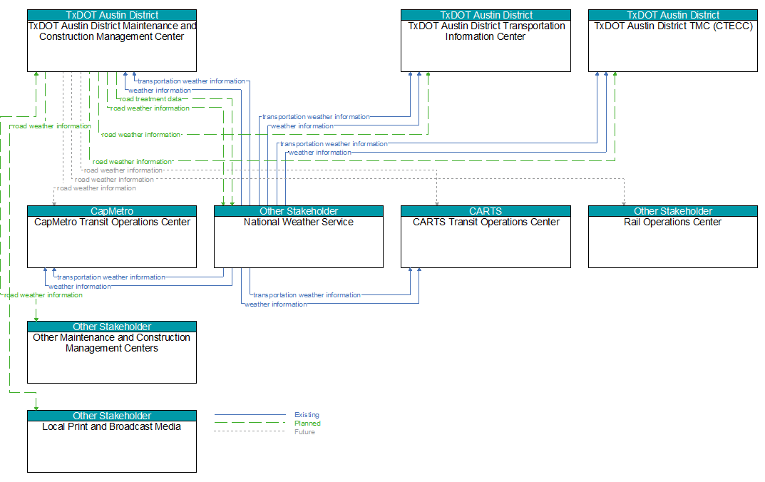765x482 pixels.
Task: Select the Local Print and Broadcast Media box
Action: point(112,441)
